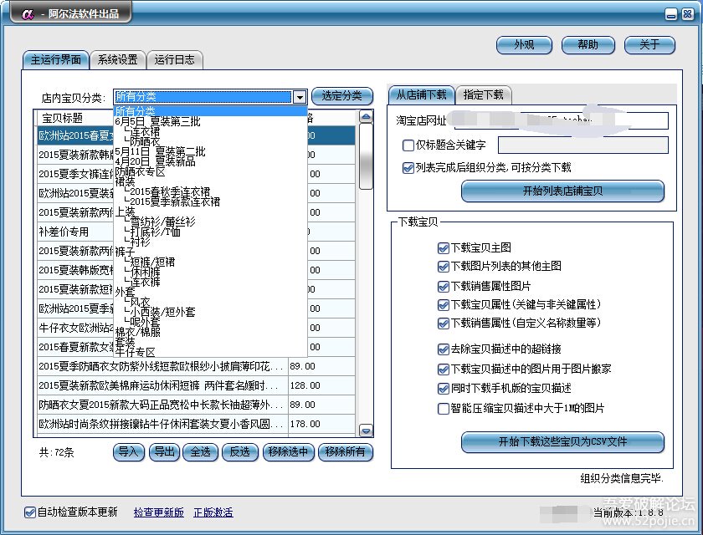Viewport: 703px width, 535px height.
Task: Enable 仅标题含关键字 checkbox
Action: 408,145
